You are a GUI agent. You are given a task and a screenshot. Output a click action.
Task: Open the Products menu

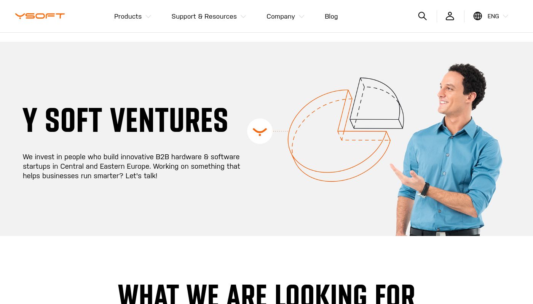click(x=128, y=16)
